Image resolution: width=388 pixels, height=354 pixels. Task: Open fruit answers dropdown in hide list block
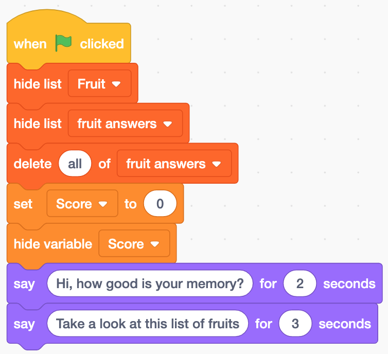coord(125,123)
